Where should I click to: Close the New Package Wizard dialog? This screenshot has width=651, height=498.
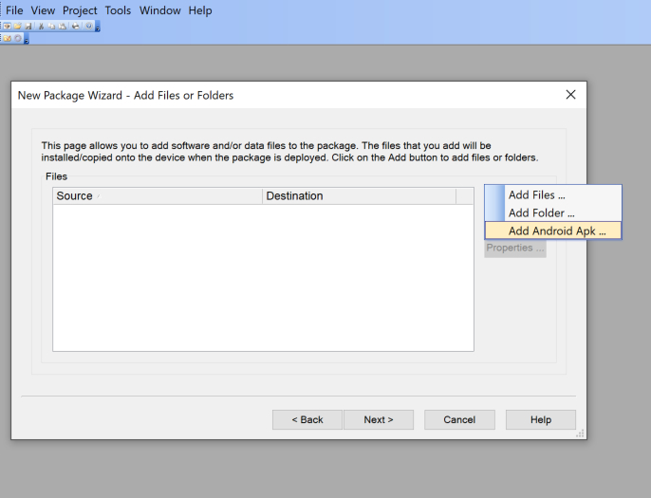(571, 95)
